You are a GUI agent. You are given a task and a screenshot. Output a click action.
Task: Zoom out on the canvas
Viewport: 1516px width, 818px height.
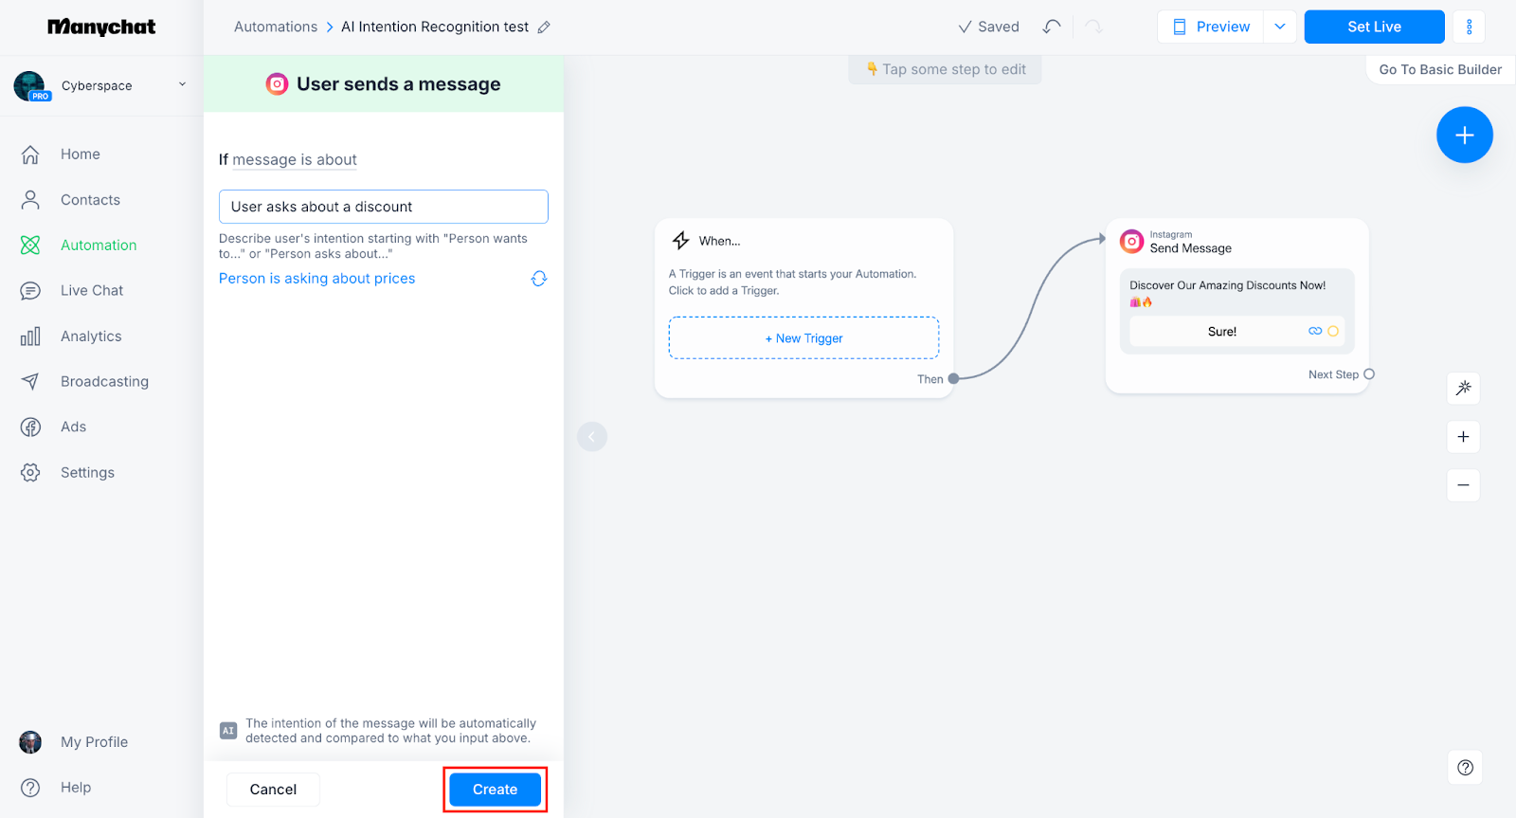coord(1463,485)
